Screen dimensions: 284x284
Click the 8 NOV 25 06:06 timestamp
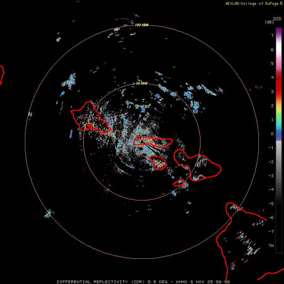point(210,282)
